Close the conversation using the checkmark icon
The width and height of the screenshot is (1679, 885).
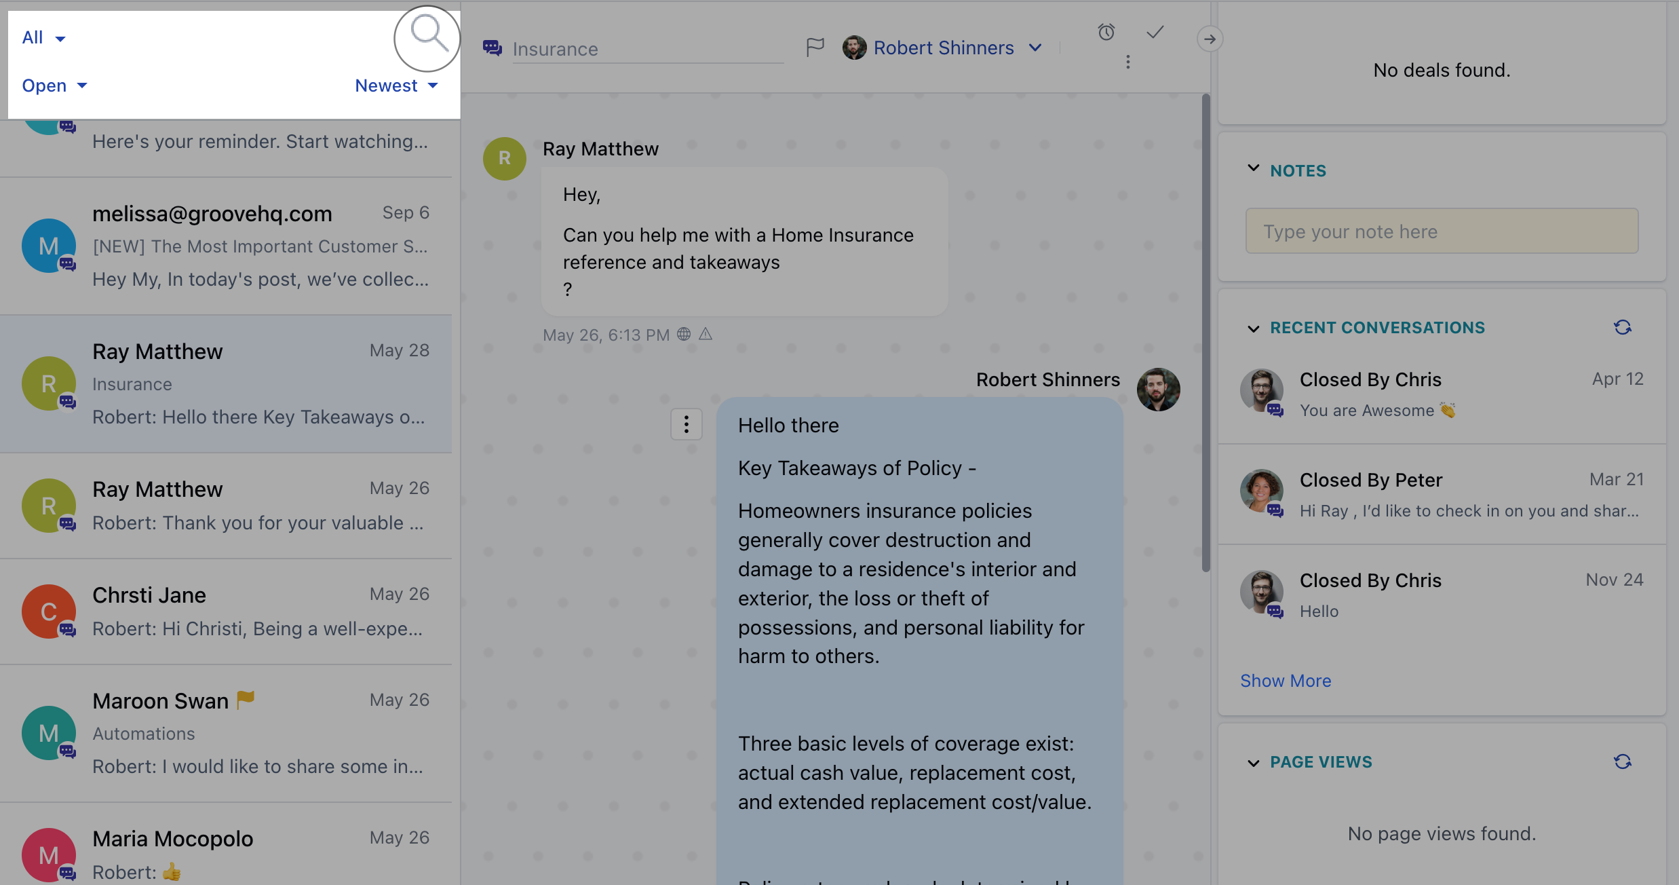1155,32
